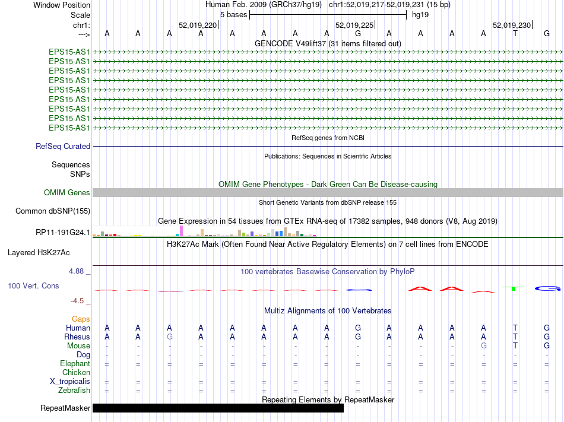The width and height of the screenshot is (564, 422).
Task: Select the SNPs track label
Action: 80,174
